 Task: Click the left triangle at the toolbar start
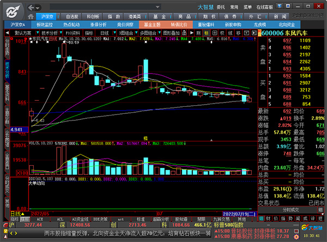[x=7, y=33]
